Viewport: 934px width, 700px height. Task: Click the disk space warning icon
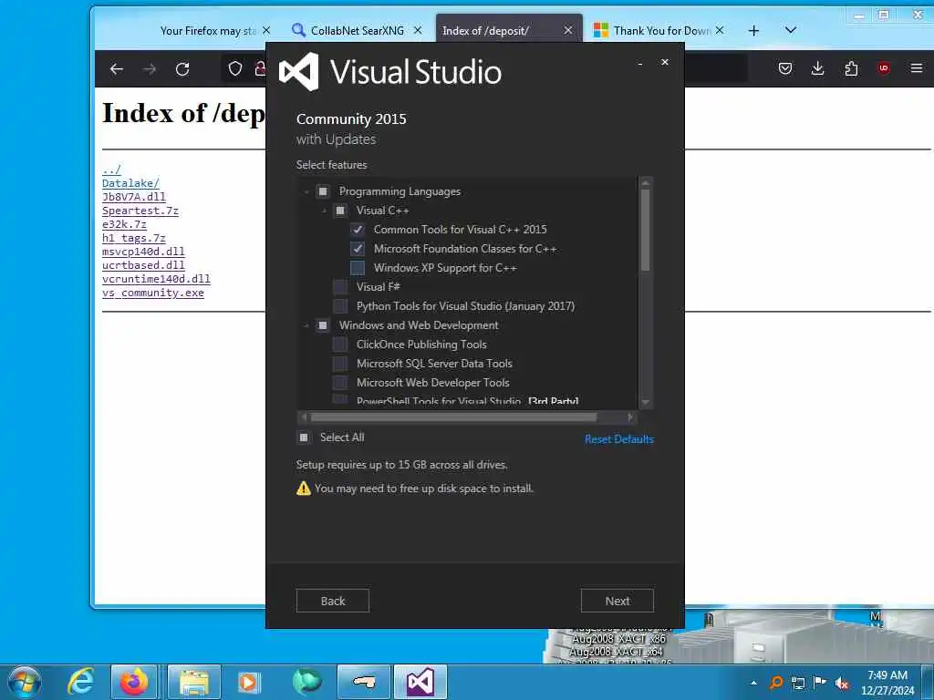click(x=304, y=489)
